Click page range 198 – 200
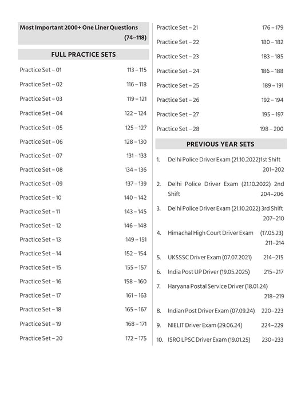Screen dimensions: 305x395 coord(271,129)
